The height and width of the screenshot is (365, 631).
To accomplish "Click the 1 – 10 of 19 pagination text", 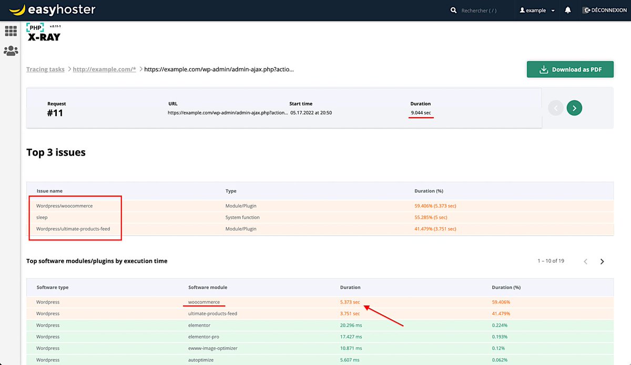I will pyautogui.click(x=551, y=261).
